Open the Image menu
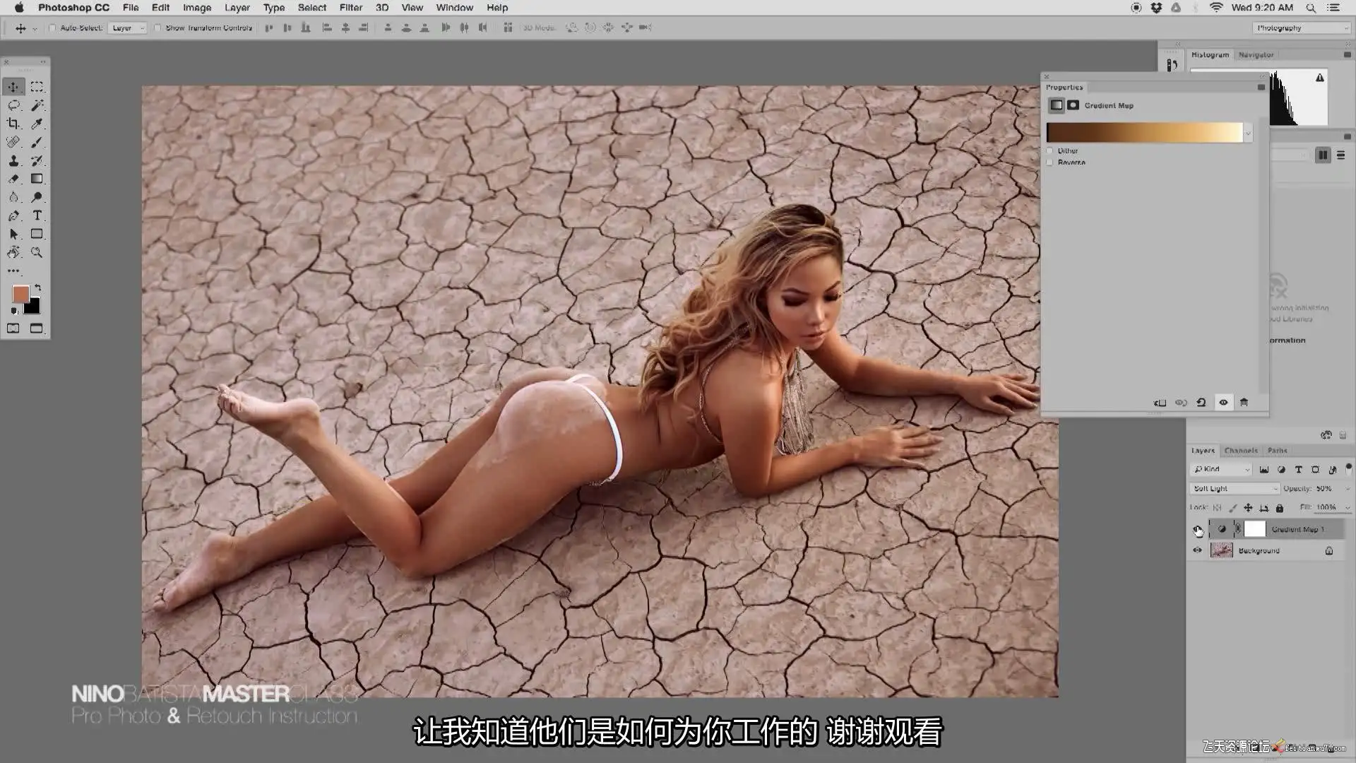Screen dimensions: 1356x763 click(x=197, y=8)
